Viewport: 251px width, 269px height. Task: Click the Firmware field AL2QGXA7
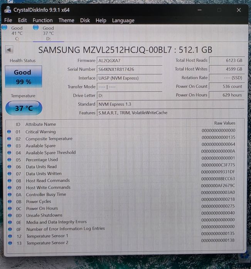click(x=130, y=60)
